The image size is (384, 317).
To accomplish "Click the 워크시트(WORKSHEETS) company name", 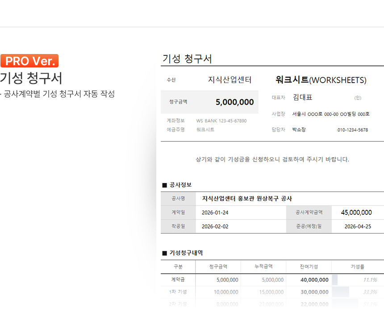I will tap(321, 80).
